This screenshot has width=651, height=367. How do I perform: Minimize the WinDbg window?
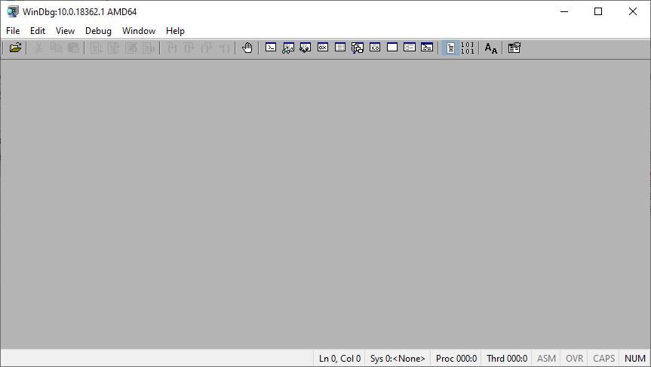[x=563, y=11]
